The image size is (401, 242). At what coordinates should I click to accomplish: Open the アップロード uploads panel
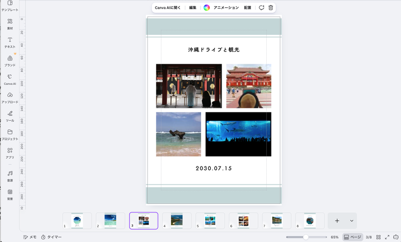point(10,98)
